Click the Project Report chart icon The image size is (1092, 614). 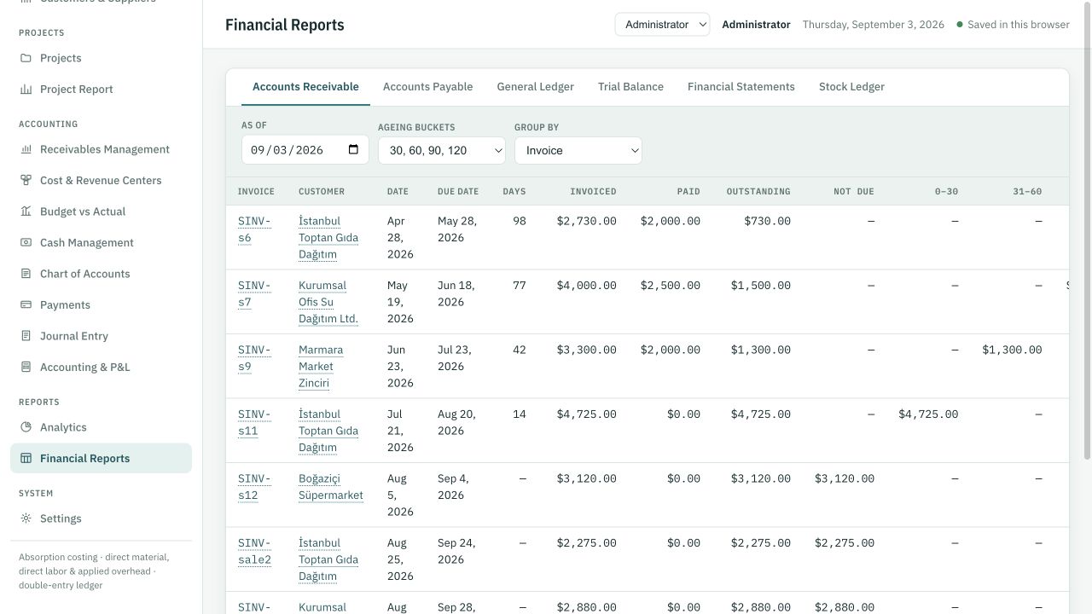pos(26,89)
